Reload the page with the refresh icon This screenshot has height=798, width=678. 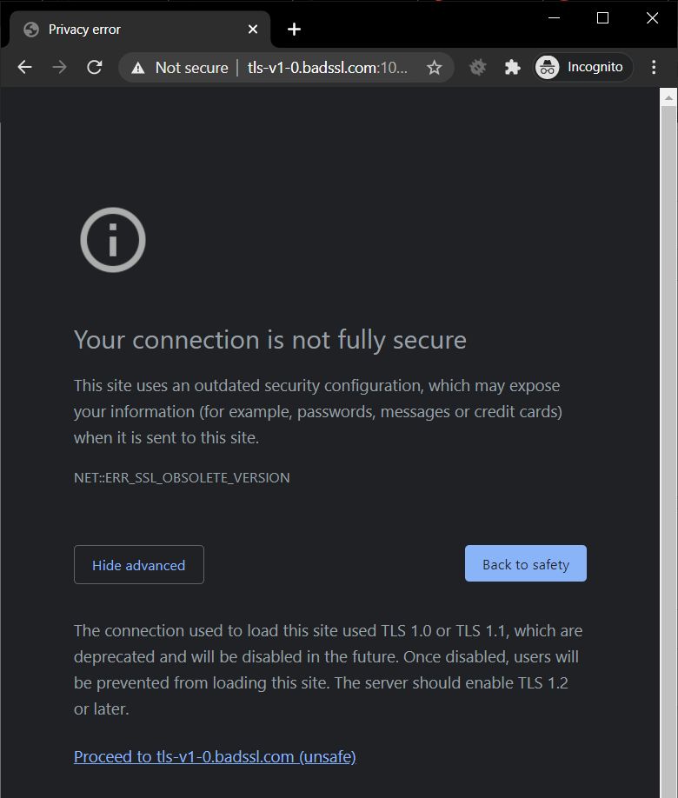point(95,67)
